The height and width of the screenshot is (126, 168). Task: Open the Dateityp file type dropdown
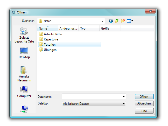pyautogui.click(x=124, y=104)
